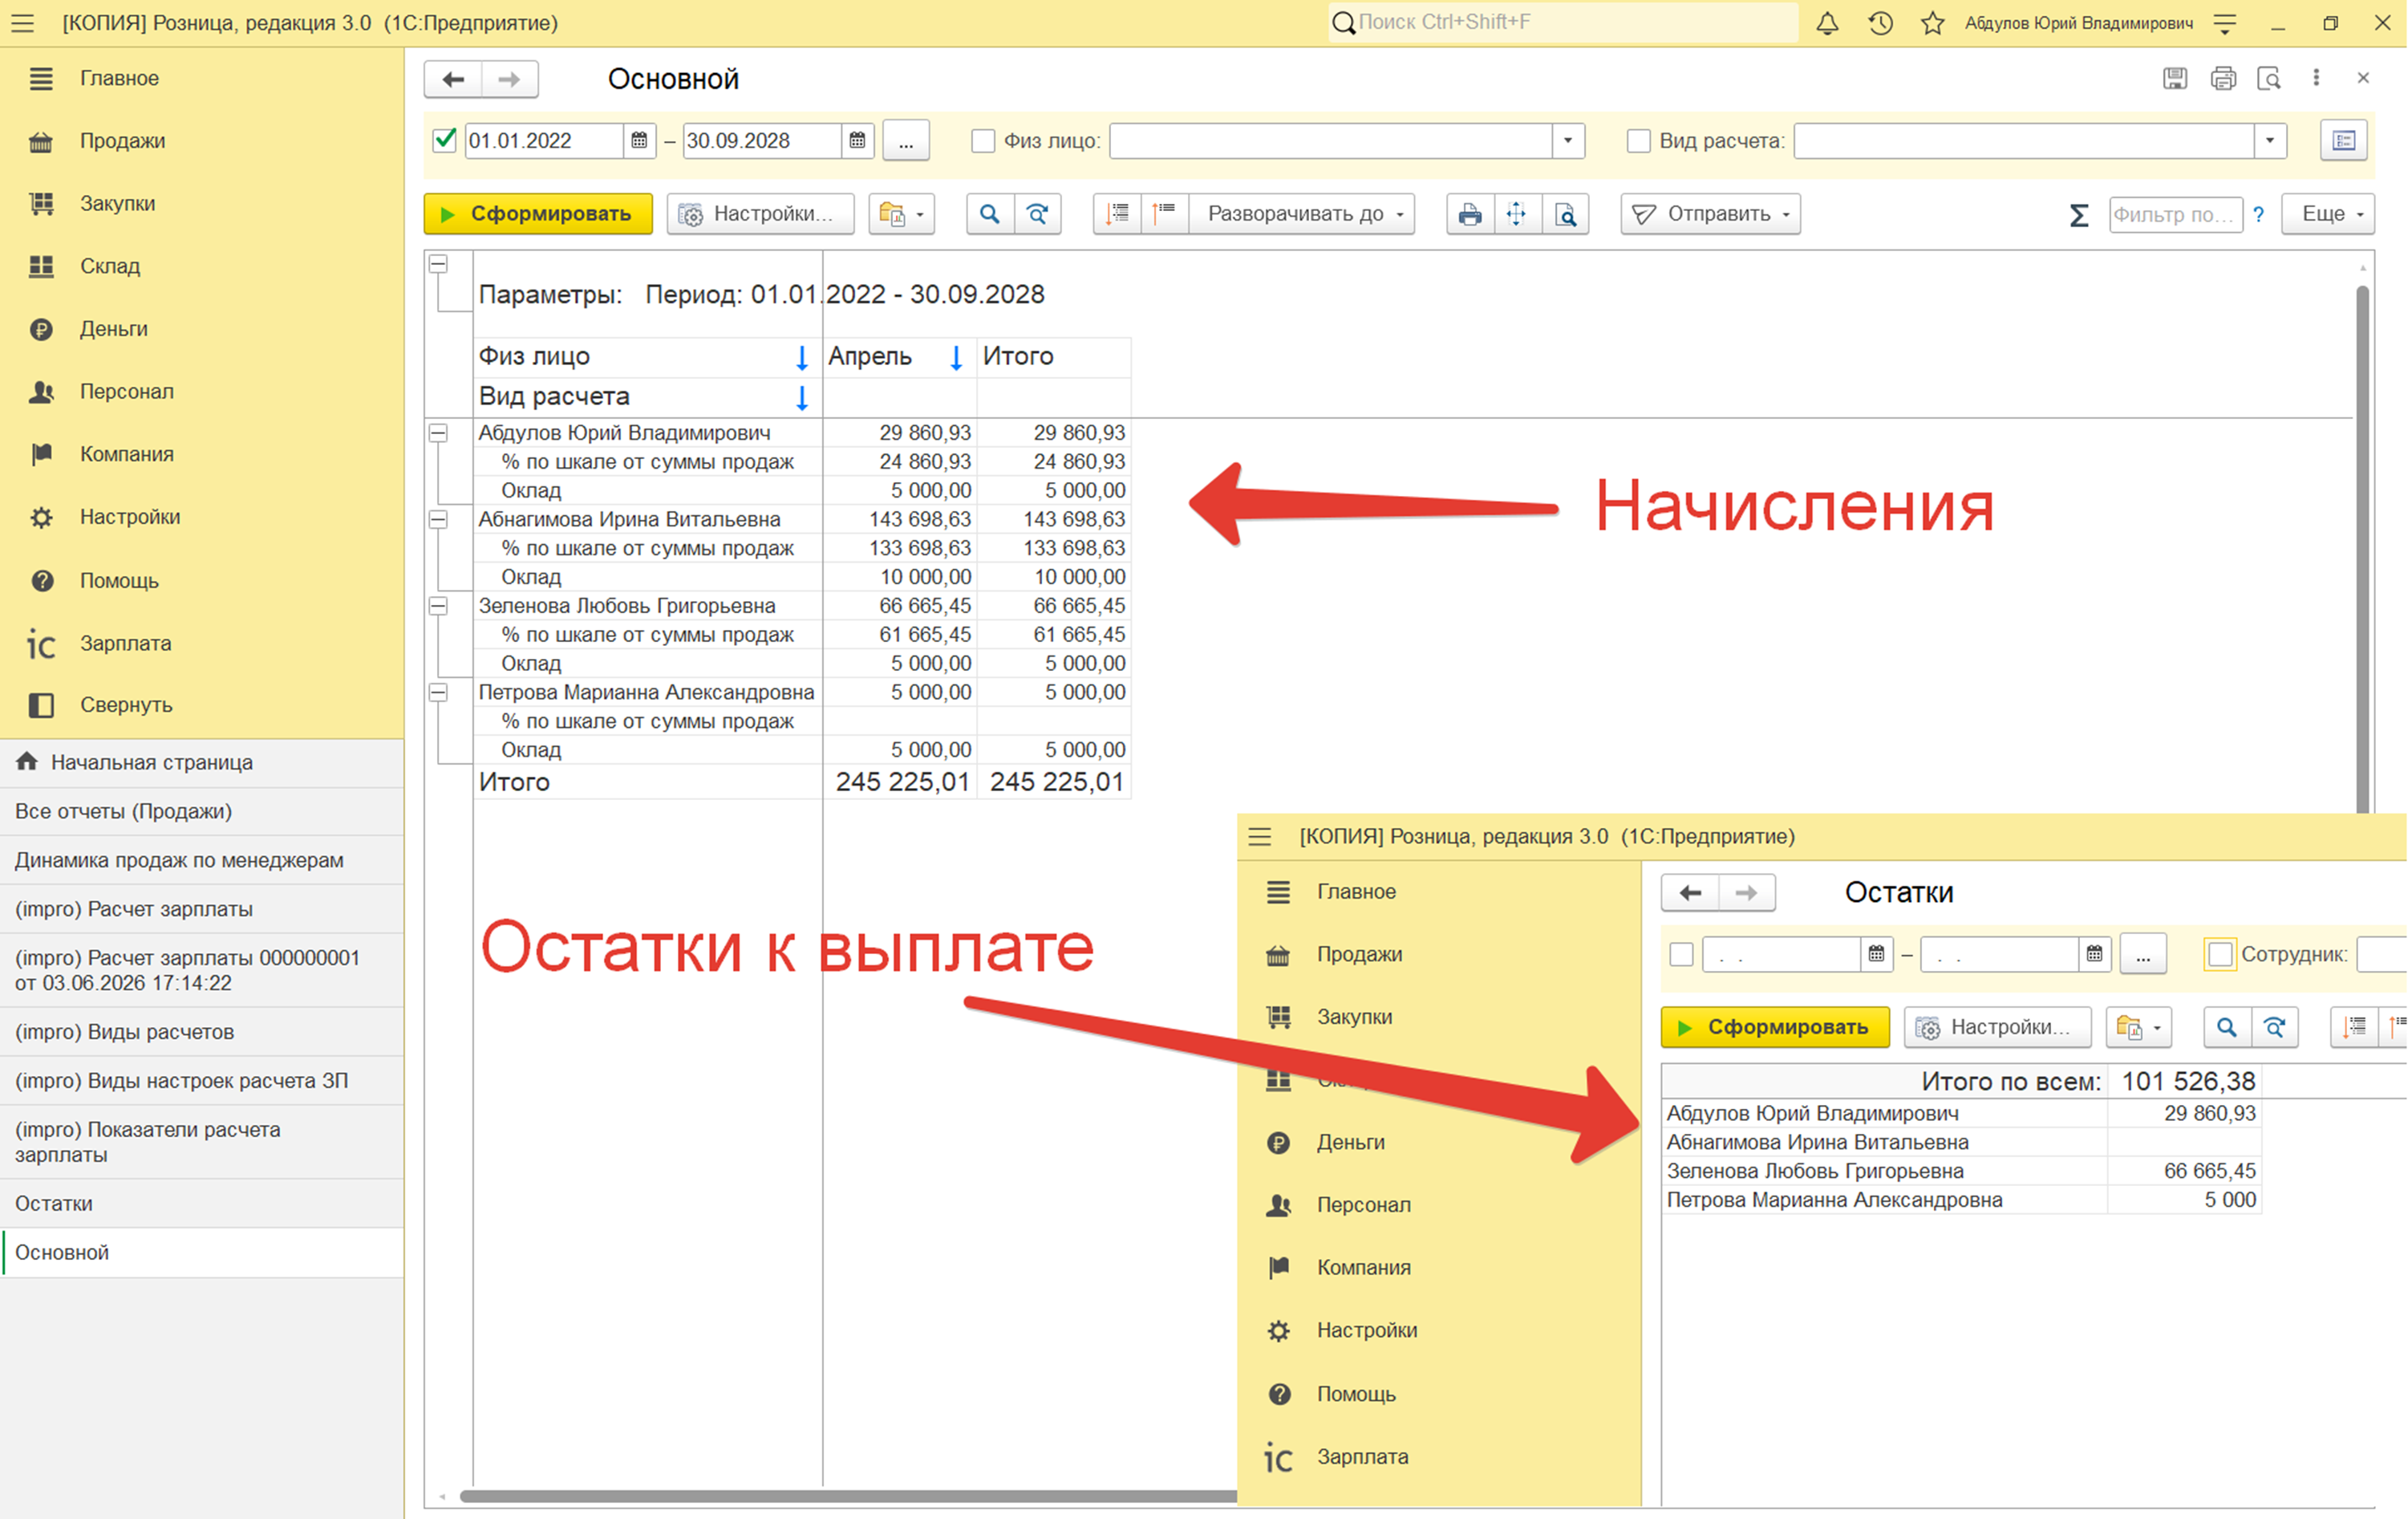This screenshot has width=2408, height=1519.
Task: Click the question mark help icon
Action: point(2258,213)
